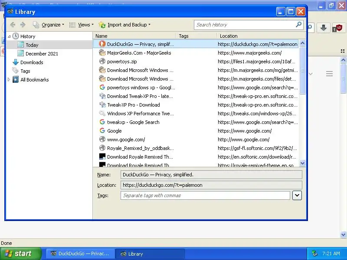Click the Location field in details pane
Screen dimensions: 347x260
coord(211,185)
